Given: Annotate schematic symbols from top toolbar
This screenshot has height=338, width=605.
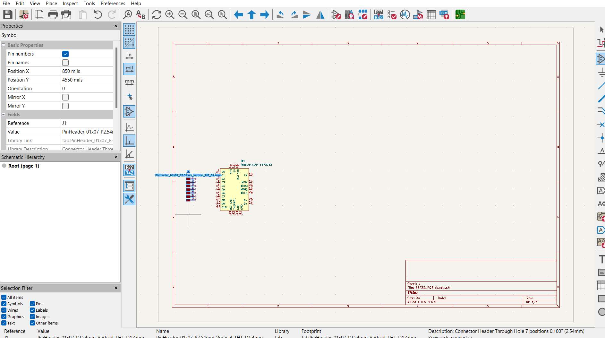Looking at the screenshot, I should point(379,14).
